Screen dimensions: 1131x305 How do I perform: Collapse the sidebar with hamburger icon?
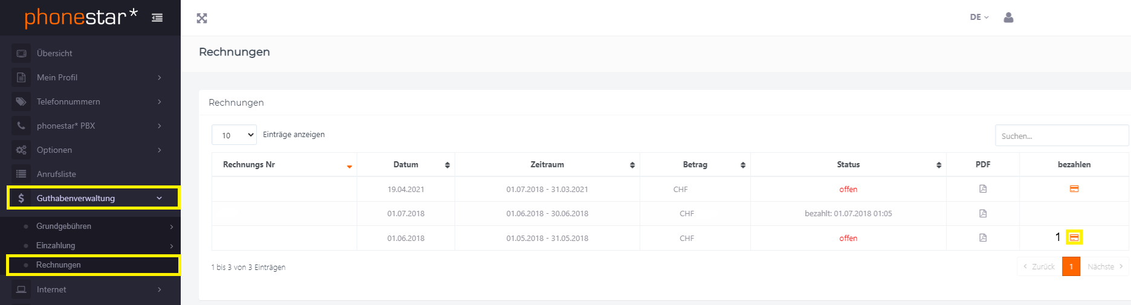point(157,18)
